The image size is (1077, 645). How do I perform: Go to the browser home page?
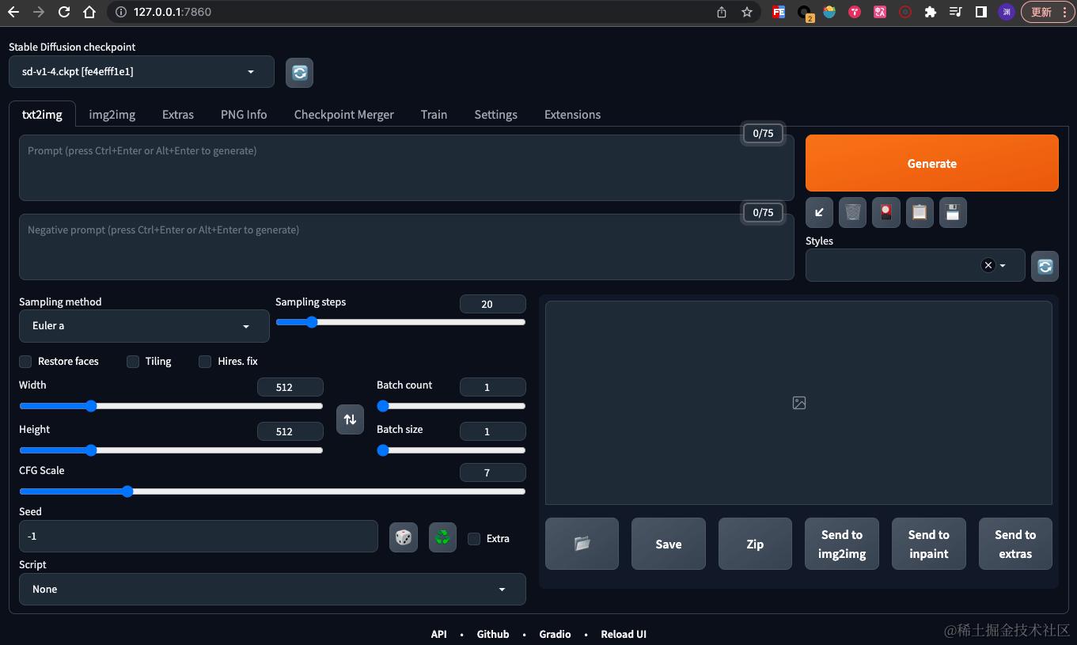89,12
